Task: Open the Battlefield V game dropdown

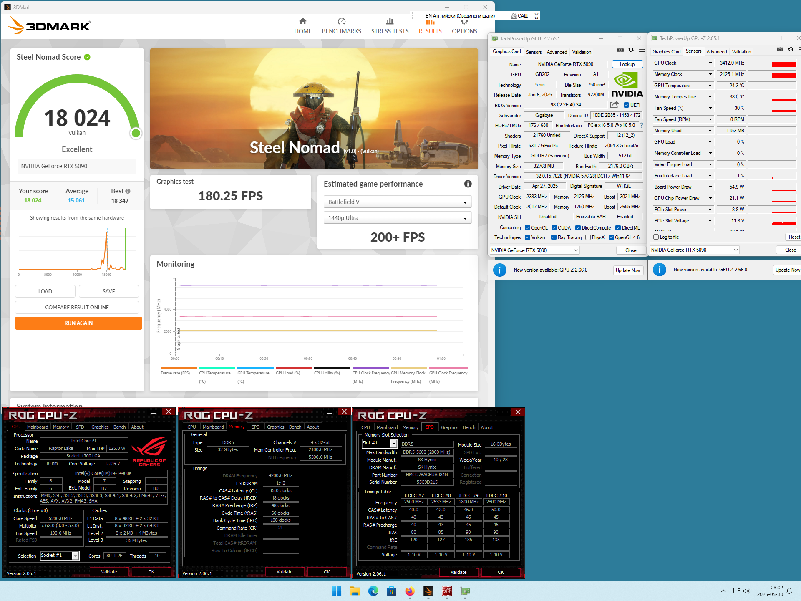Action: coord(398,202)
